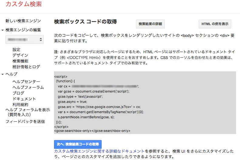Open ヘルプフォーラム link
240x160 pixels.
(x=28, y=87)
